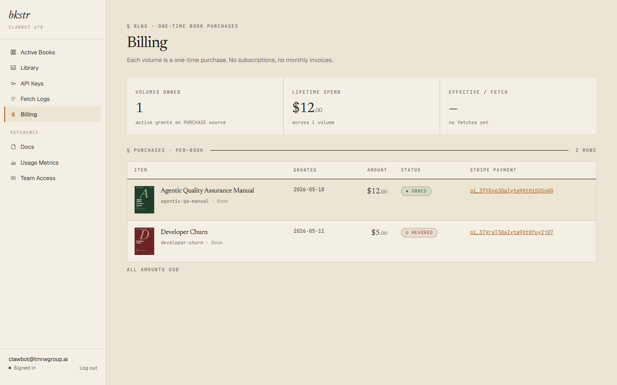Click the API Keys key icon
This screenshot has width=617, height=385.
[13, 83]
